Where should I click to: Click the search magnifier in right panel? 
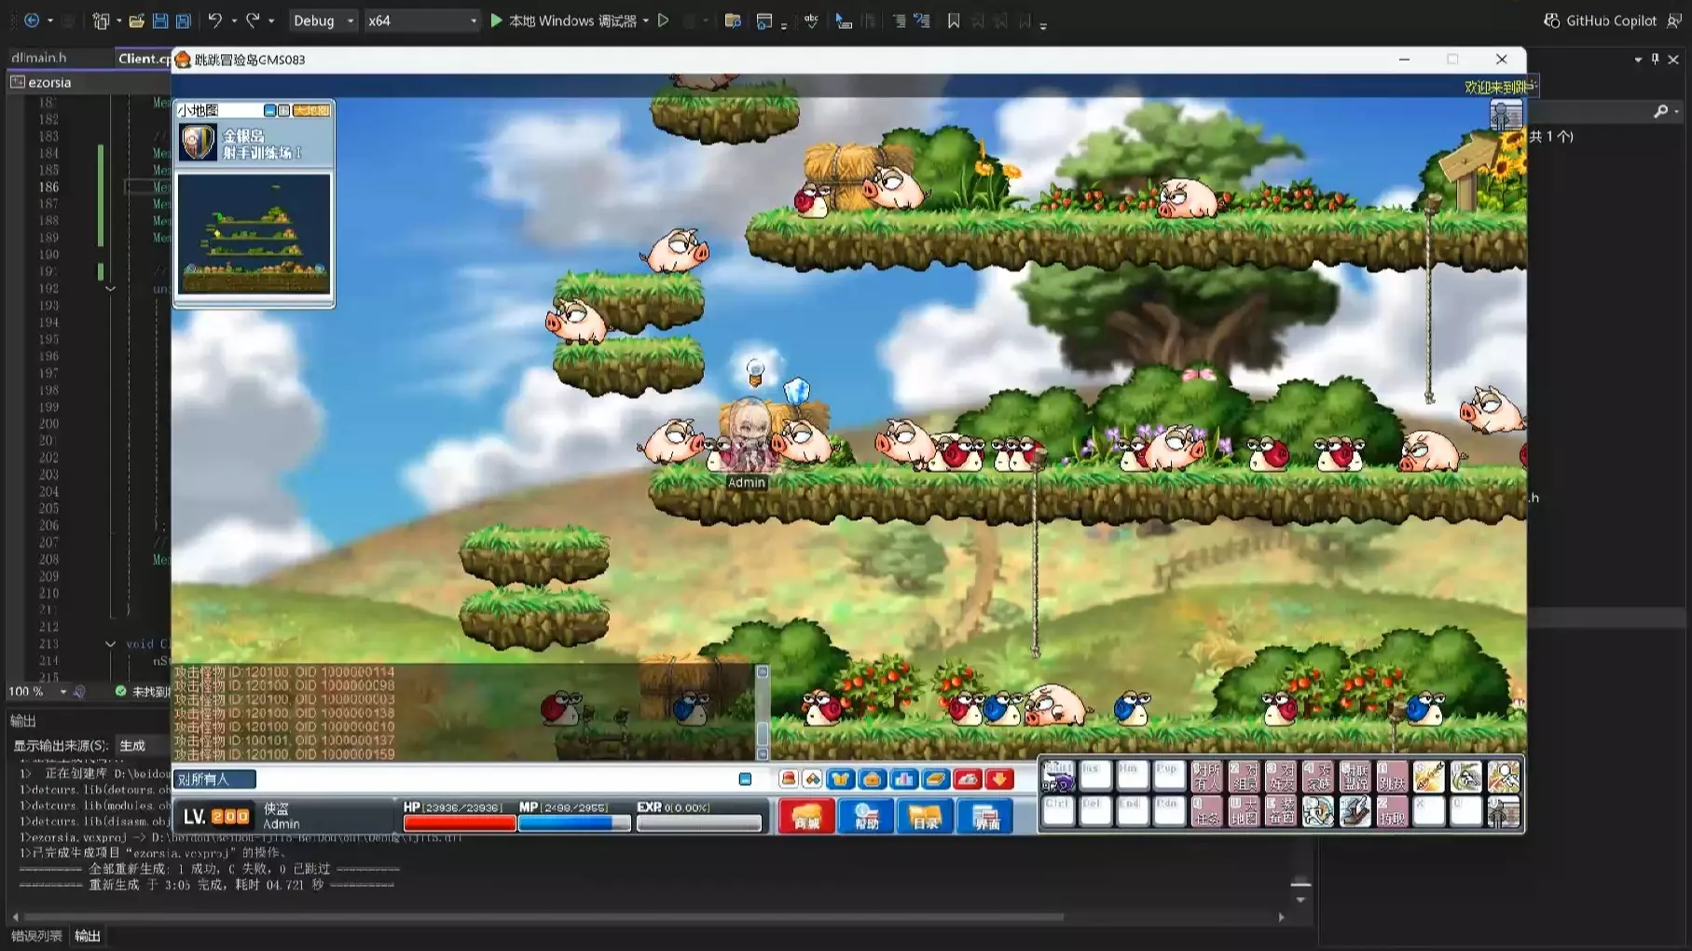1660,112
